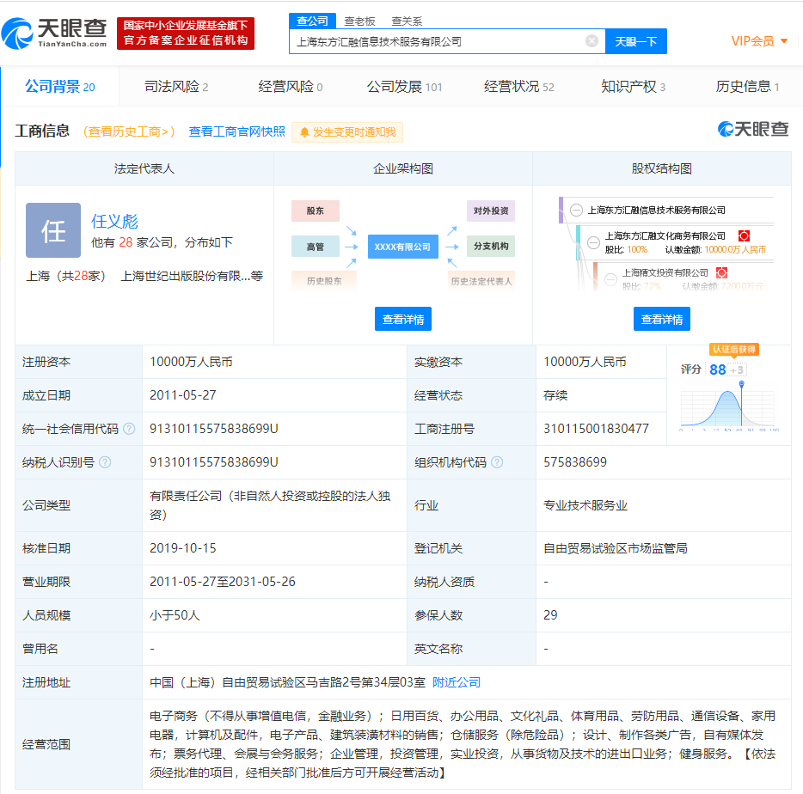Click 高管 box in structure diagram
The width and height of the screenshot is (803, 794).
tap(316, 247)
